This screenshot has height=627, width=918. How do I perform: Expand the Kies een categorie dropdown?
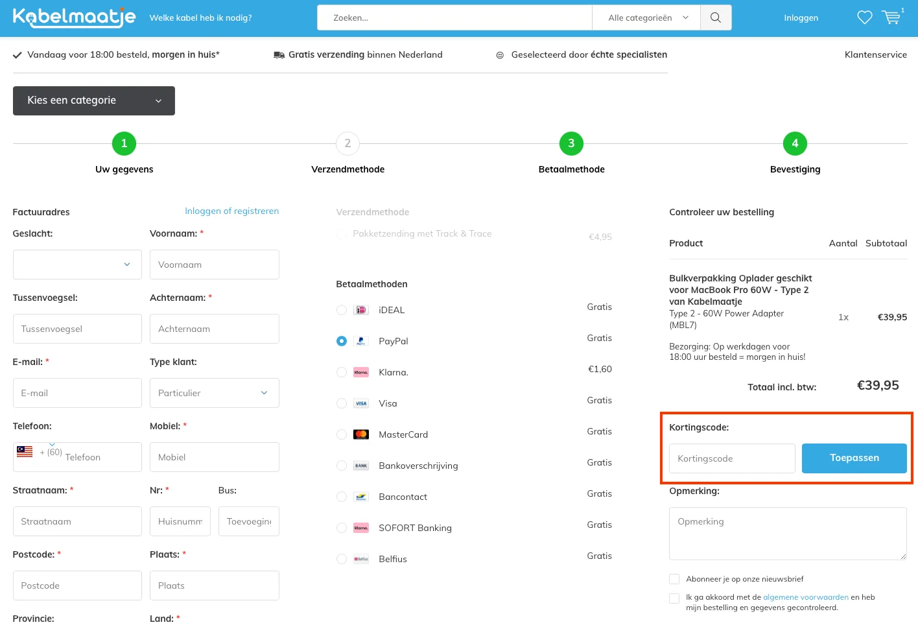pyautogui.click(x=94, y=101)
